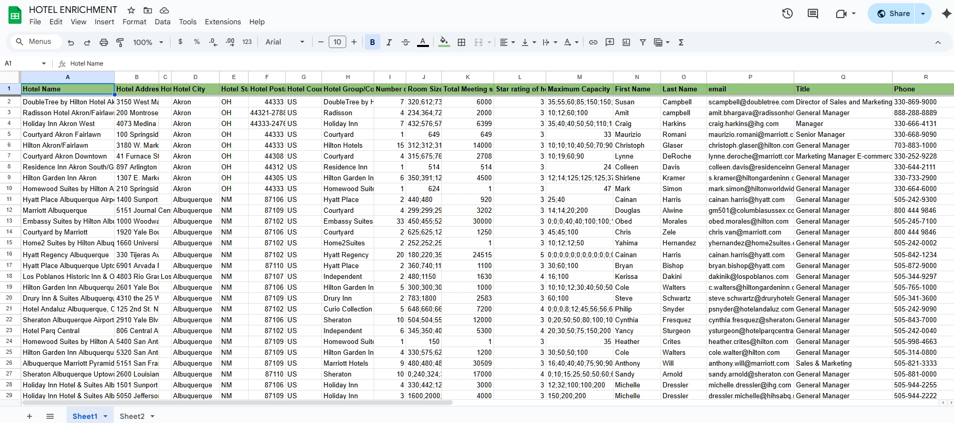Open the Sheet1 tab options arrow
The height and width of the screenshot is (423, 954).
tap(105, 416)
